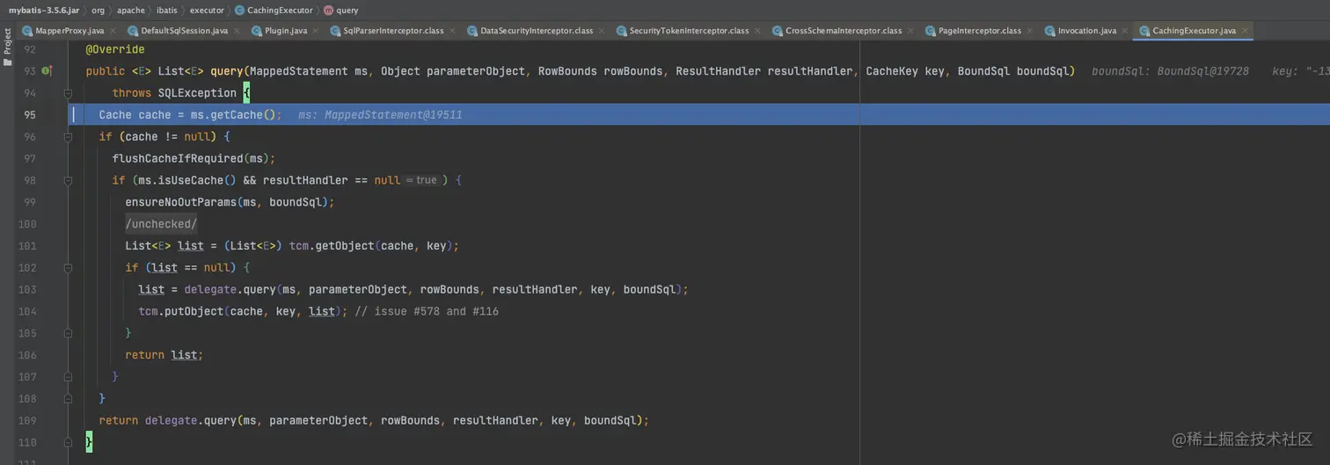Close the PageInterceptor.class tab
This screenshot has height=465, width=1330.
click(1031, 31)
